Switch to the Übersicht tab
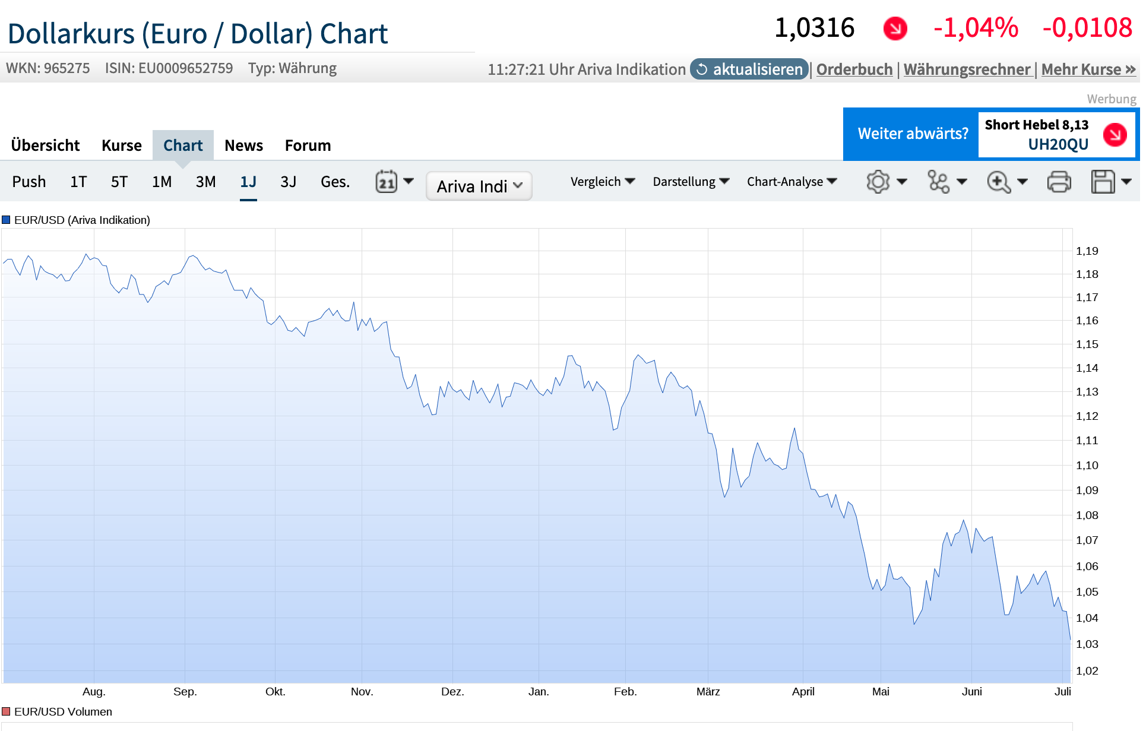The width and height of the screenshot is (1146, 731). point(45,145)
